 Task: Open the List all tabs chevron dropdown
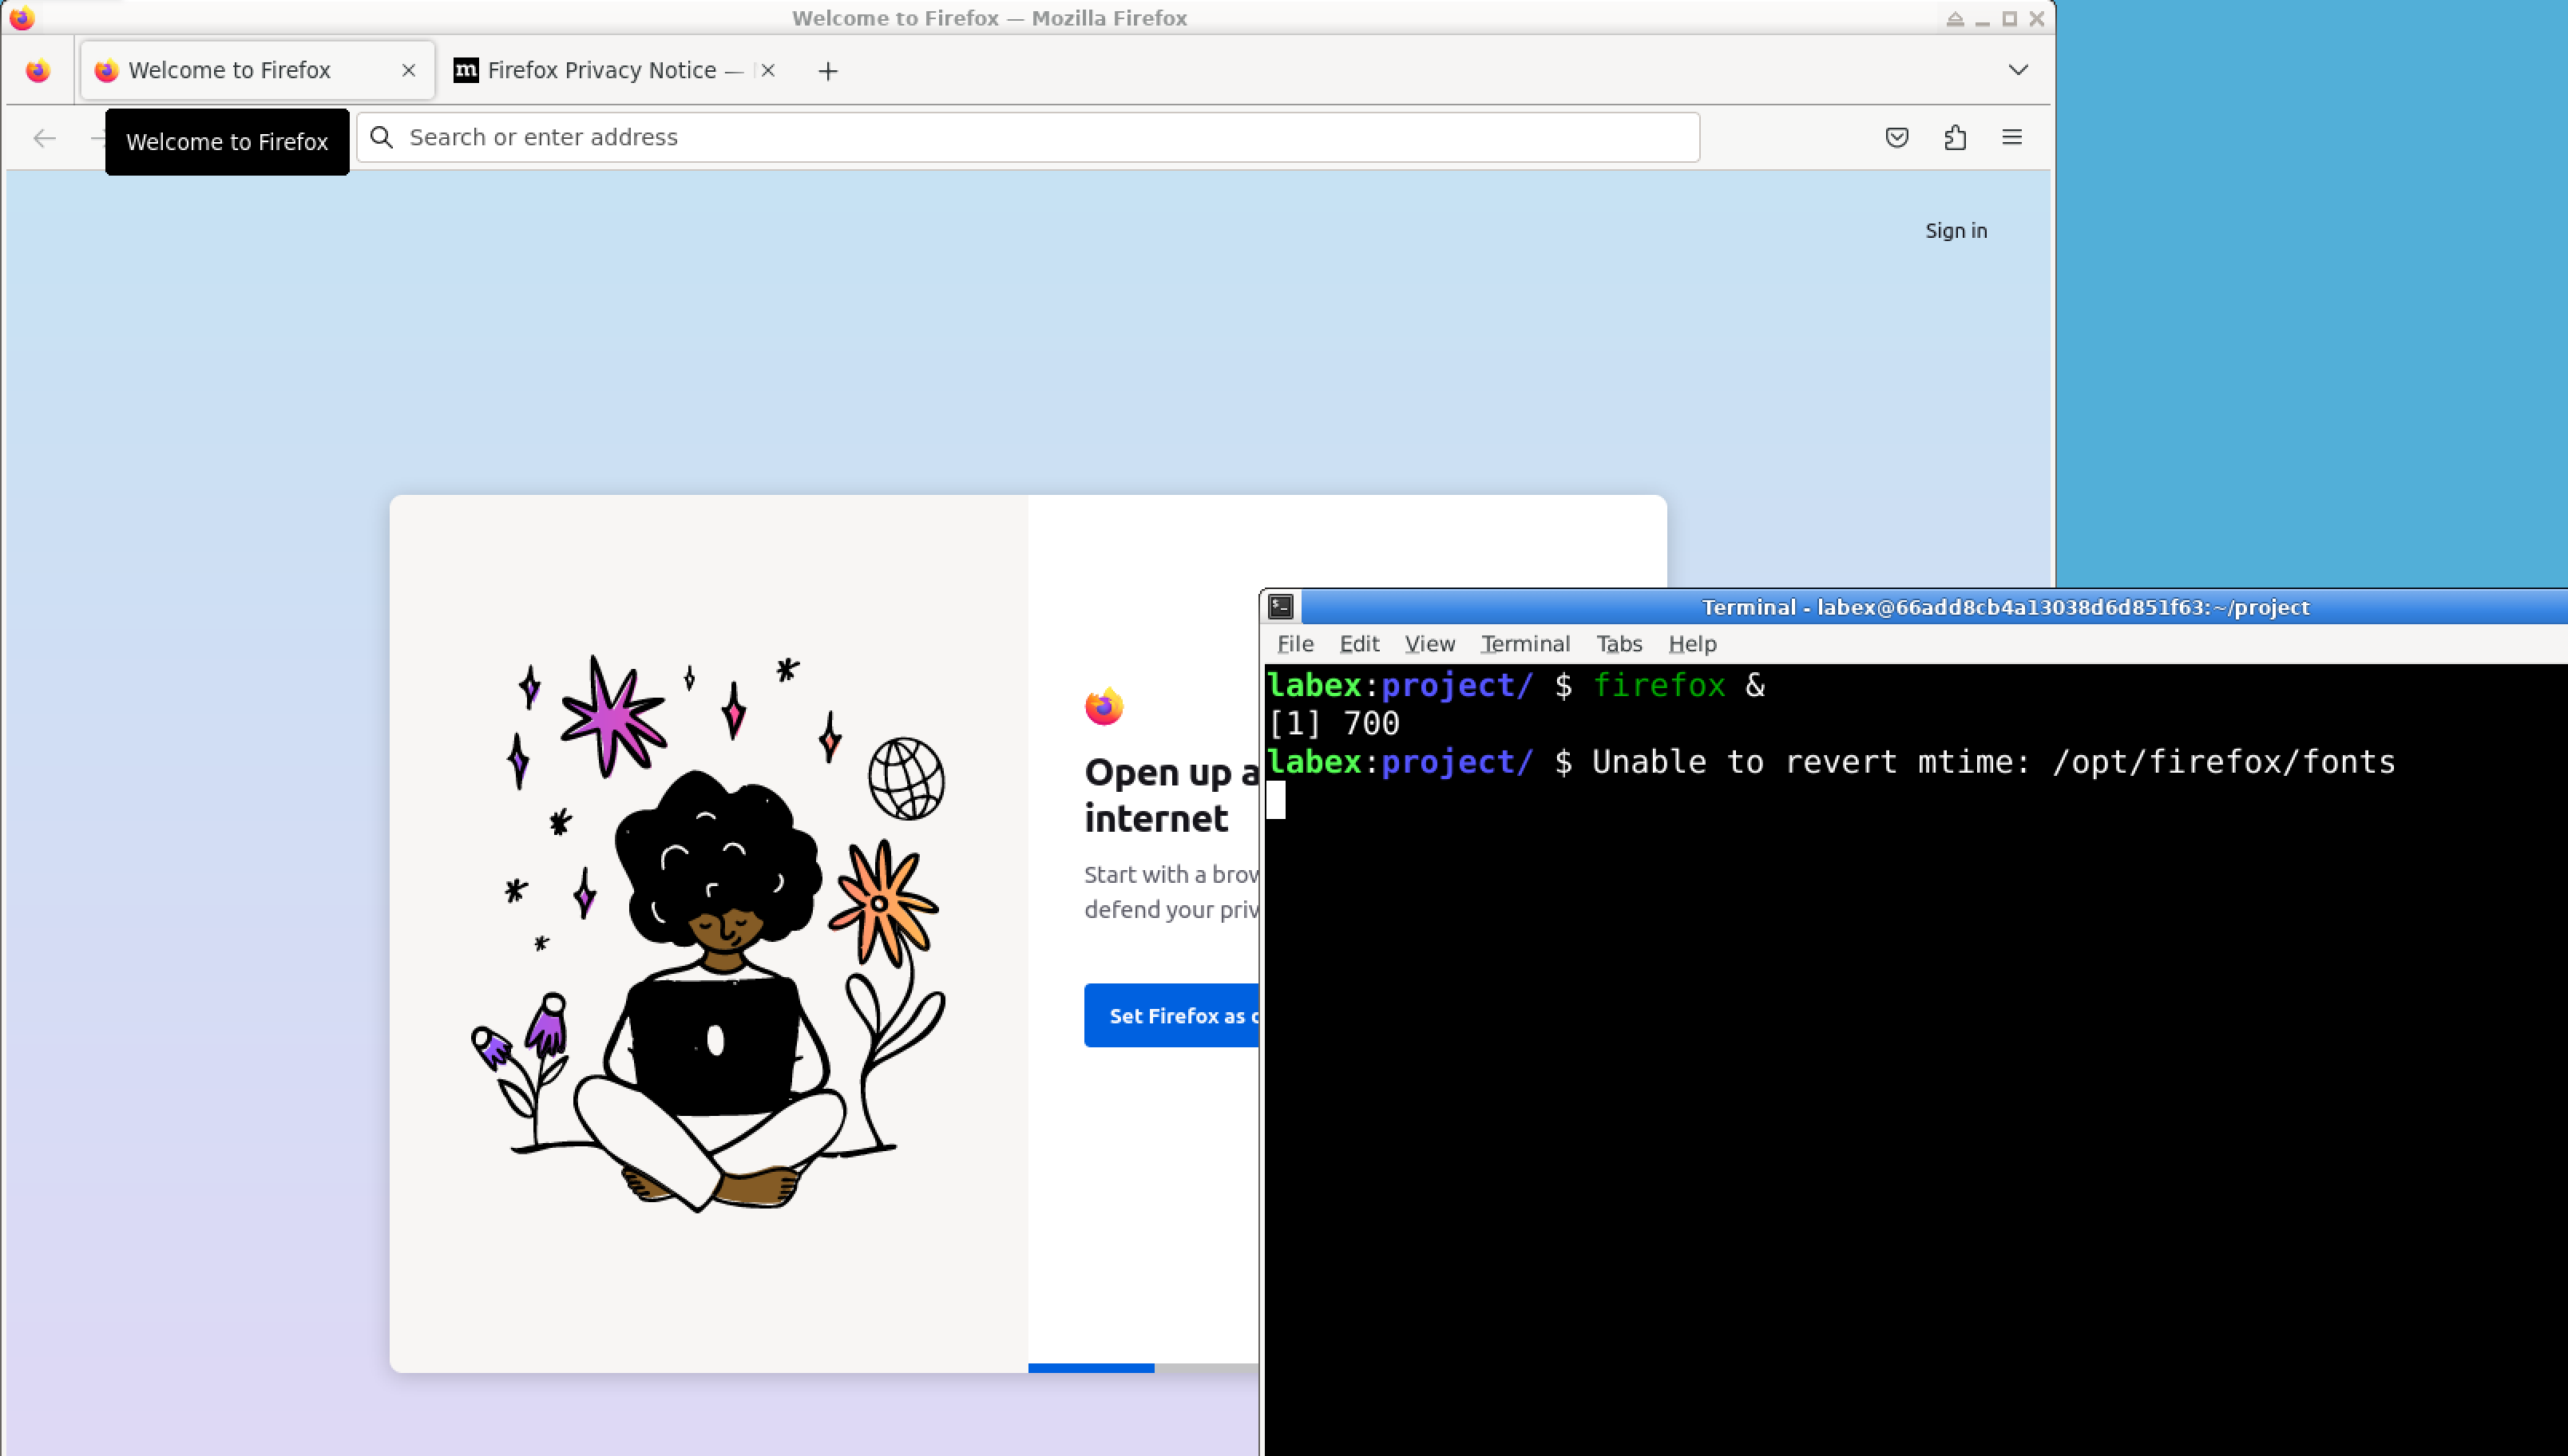pyautogui.click(x=2018, y=70)
